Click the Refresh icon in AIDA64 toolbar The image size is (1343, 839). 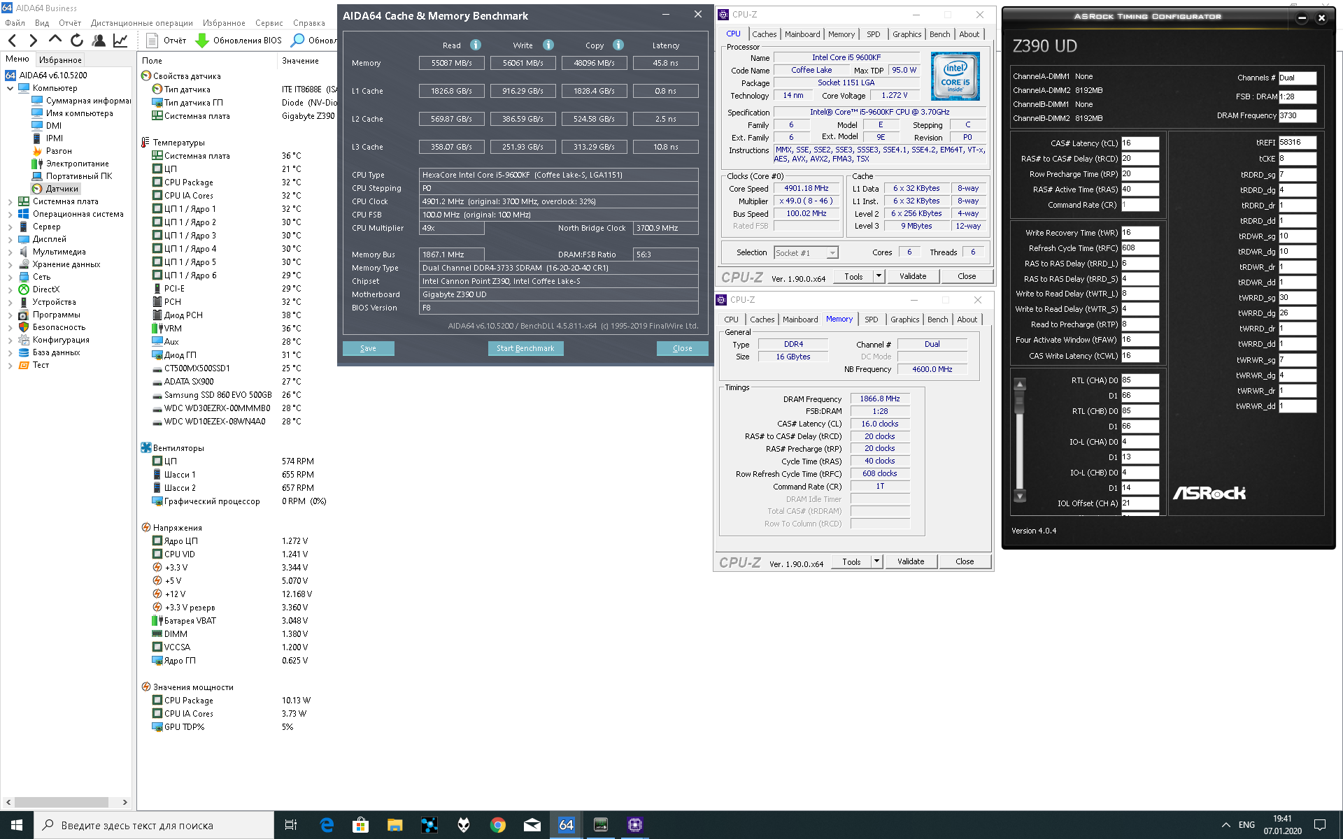77,41
